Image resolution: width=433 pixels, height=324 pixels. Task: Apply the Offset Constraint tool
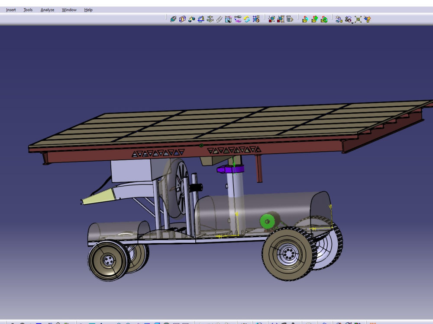pos(192,19)
